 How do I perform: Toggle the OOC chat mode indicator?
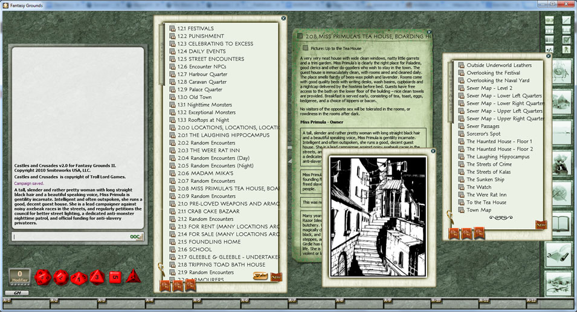click(x=136, y=237)
